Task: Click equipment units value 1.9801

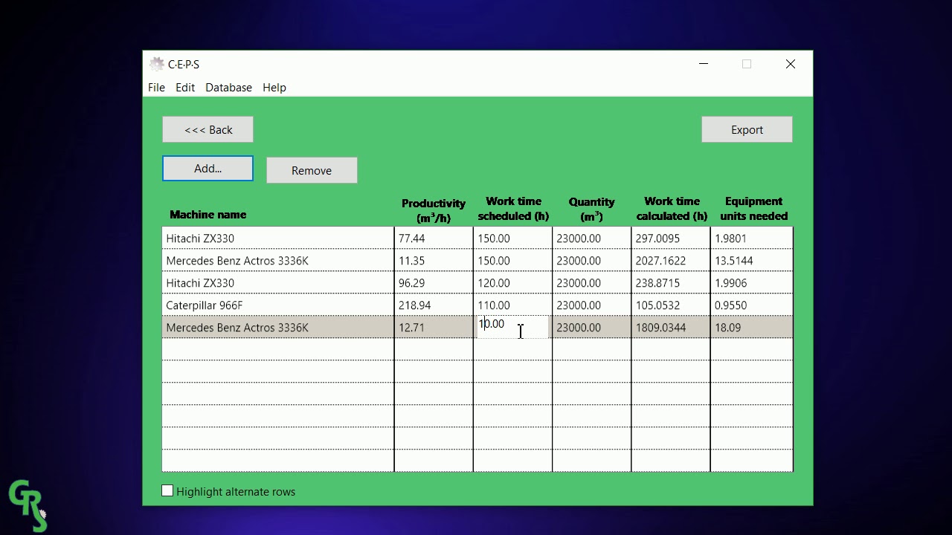Action: 752,239
